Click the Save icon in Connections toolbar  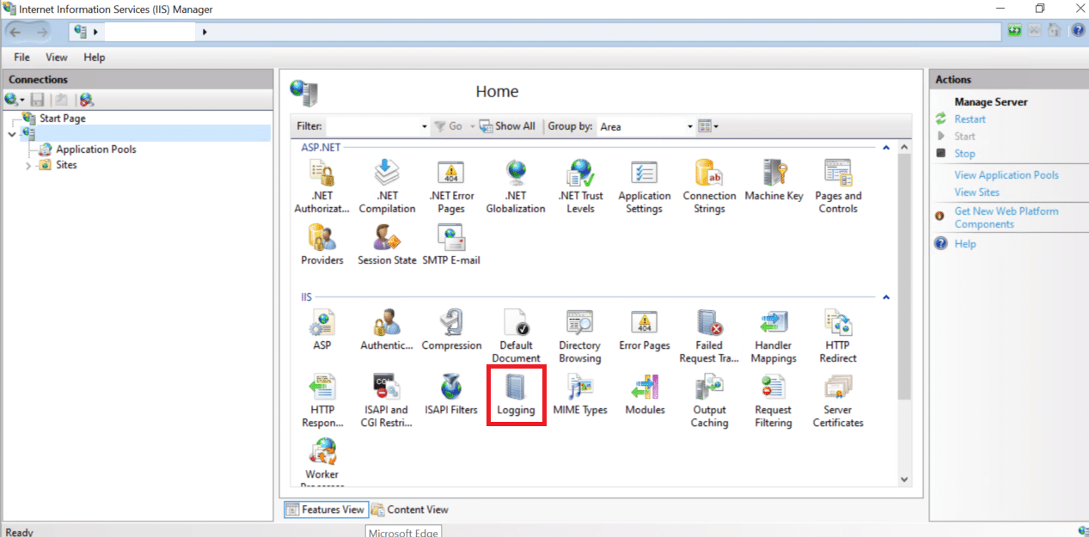38,101
